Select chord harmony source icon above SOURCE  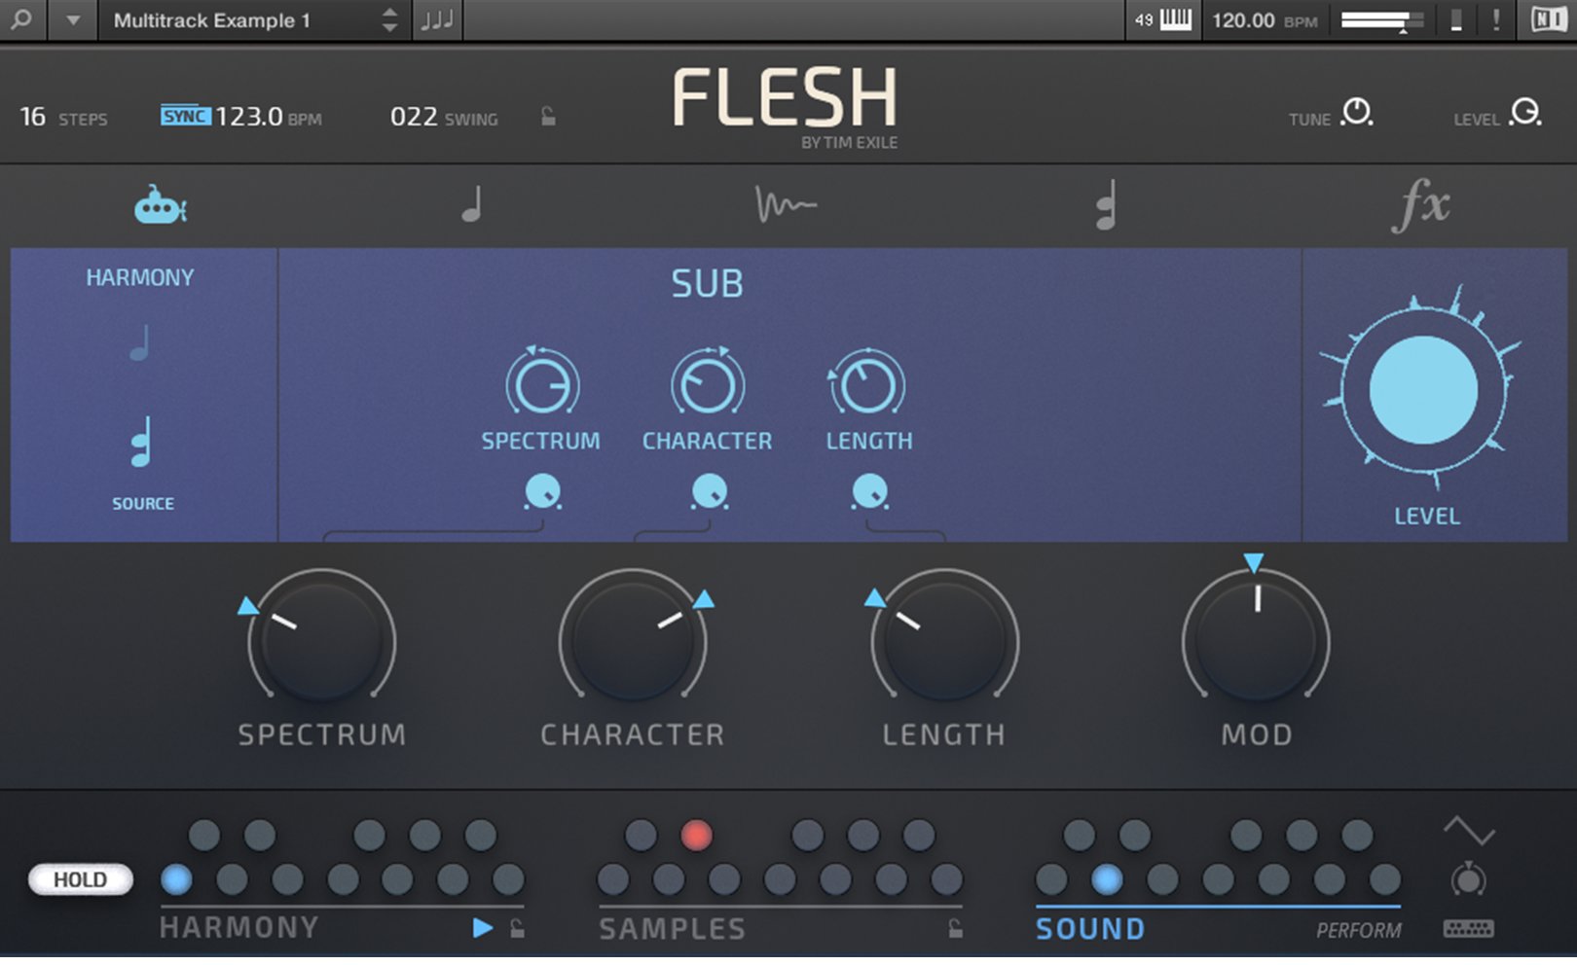pyautogui.click(x=141, y=442)
